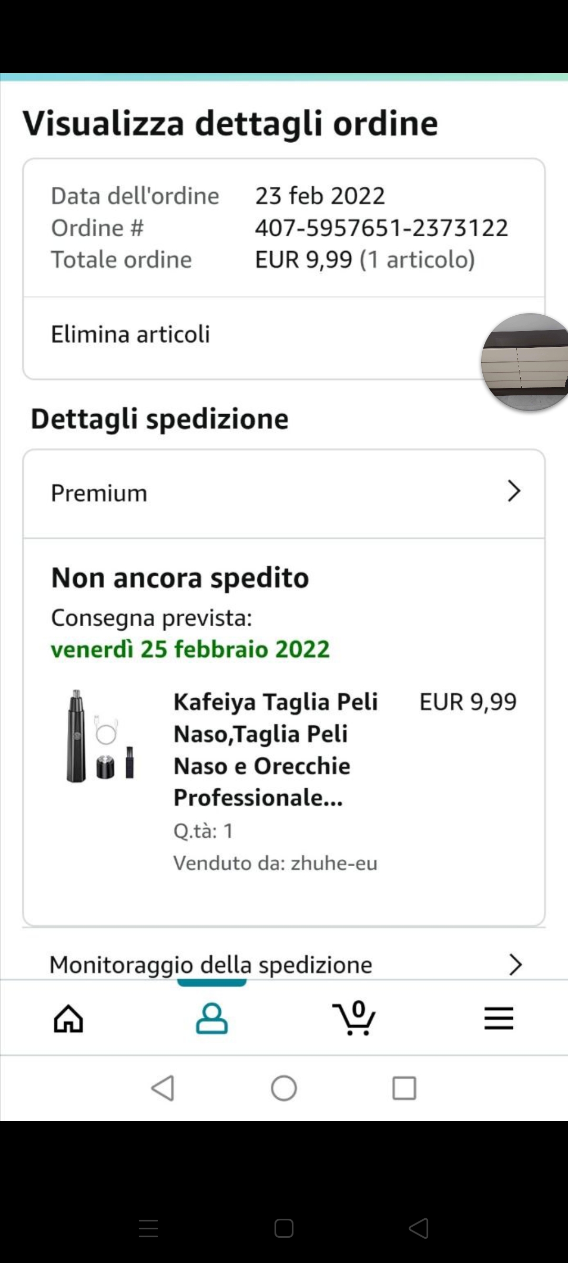Tap the EUR 9,99 item price
568x1263 pixels.
[x=468, y=701]
